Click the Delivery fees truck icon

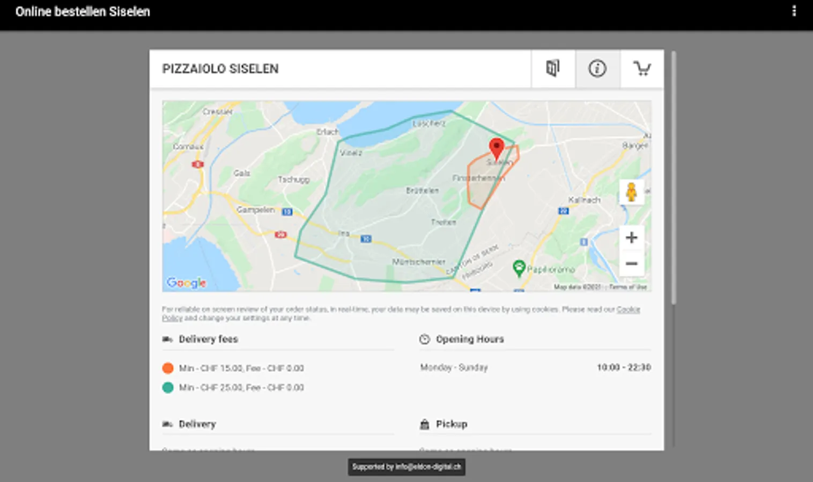(x=167, y=339)
